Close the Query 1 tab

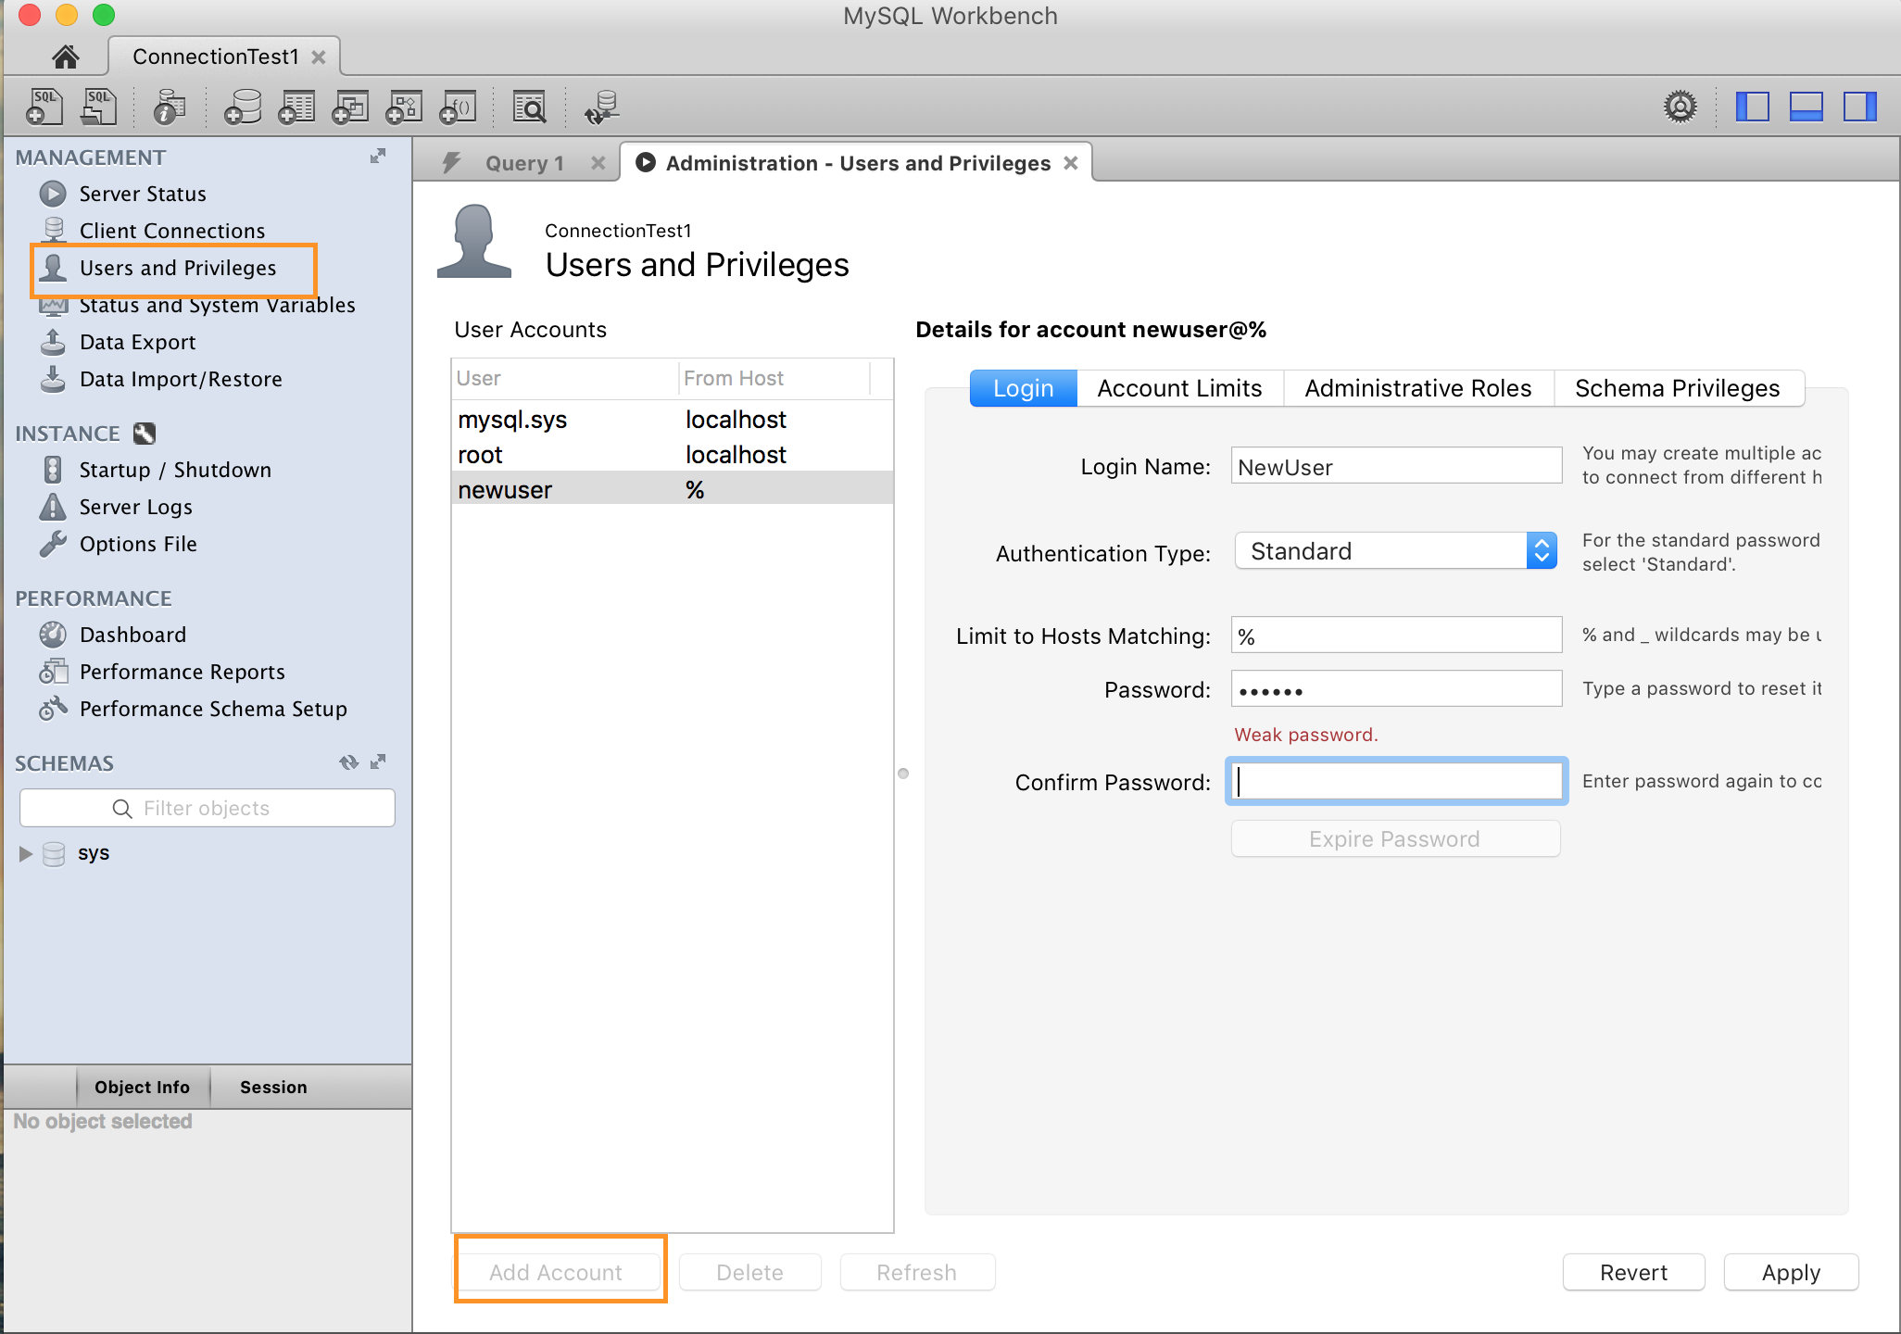pos(598,163)
